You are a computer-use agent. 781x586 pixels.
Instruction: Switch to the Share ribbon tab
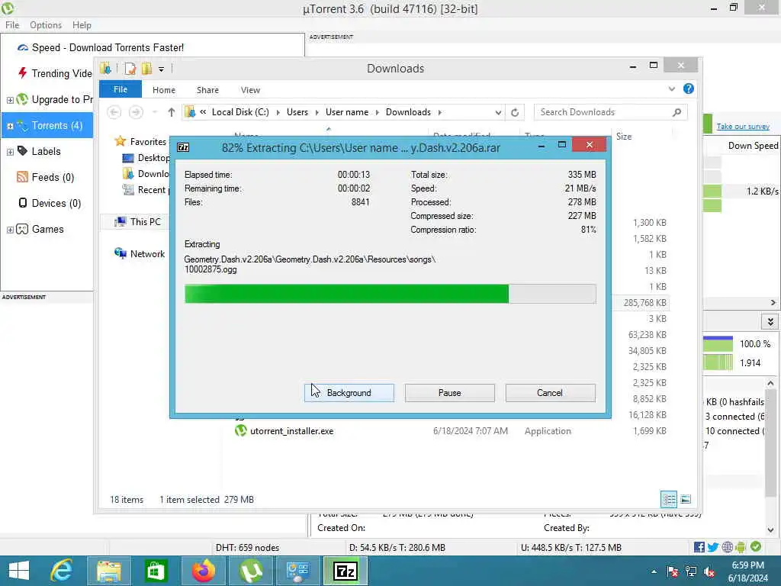click(207, 90)
